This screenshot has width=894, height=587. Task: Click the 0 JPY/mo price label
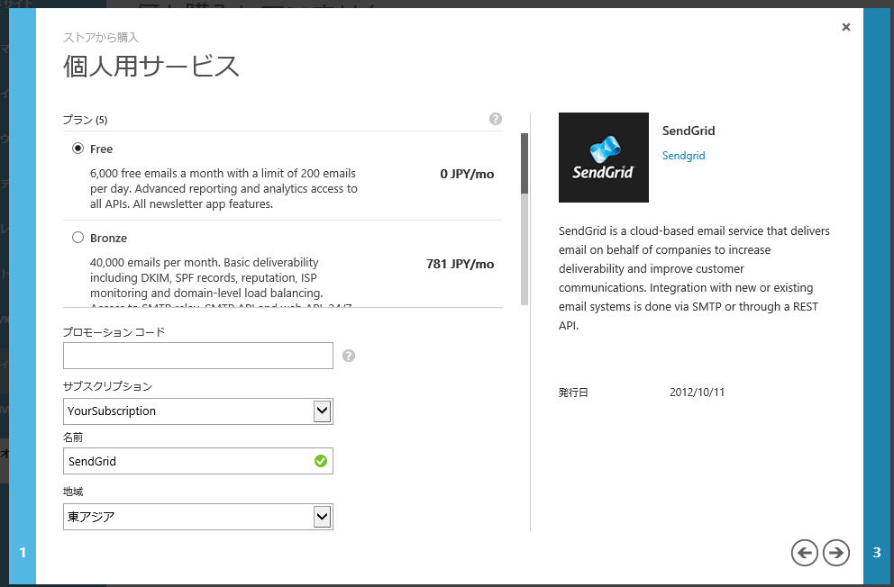[x=467, y=175]
